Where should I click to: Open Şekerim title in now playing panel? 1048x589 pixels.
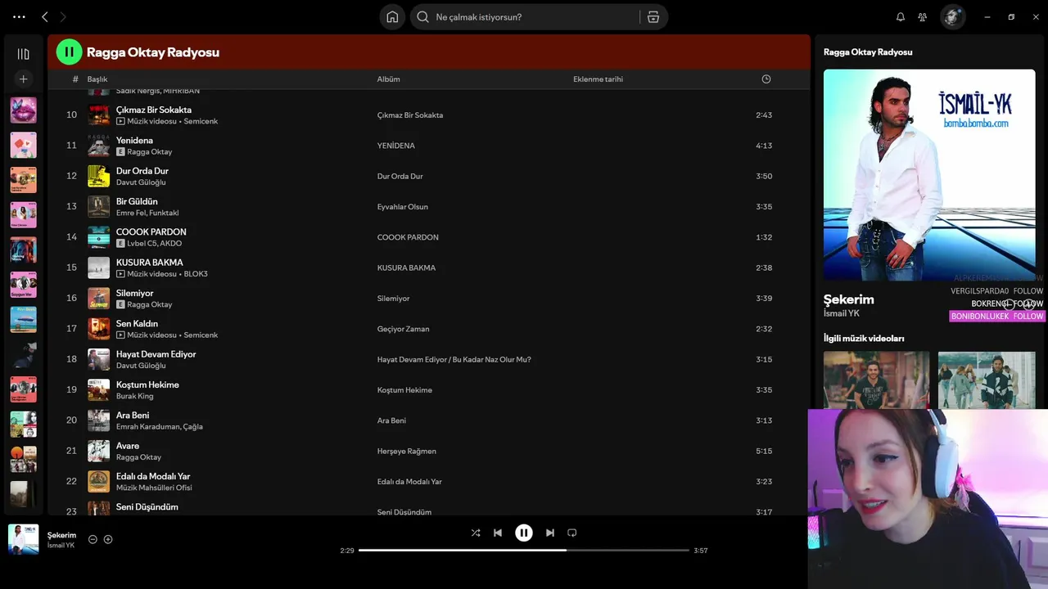[849, 299]
